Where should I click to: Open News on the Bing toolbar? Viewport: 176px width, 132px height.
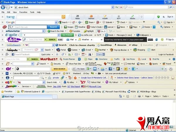(77, 17)
